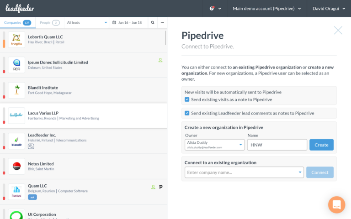Click the calendar icon in date filter
Viewport: 351px width, 219px height.
114,22
